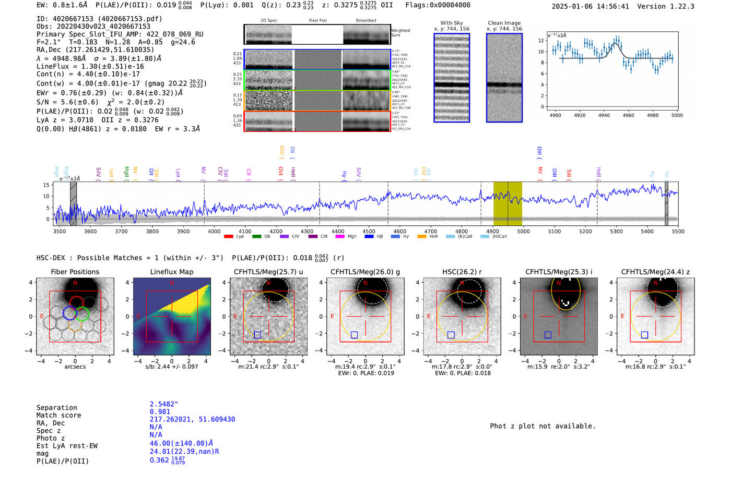Click the Gaussian emission line fit plot

pos(612,71)
